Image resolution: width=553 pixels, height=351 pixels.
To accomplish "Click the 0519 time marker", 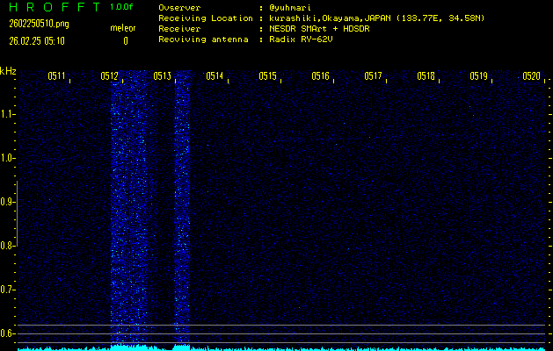I will tap(478, 76).
